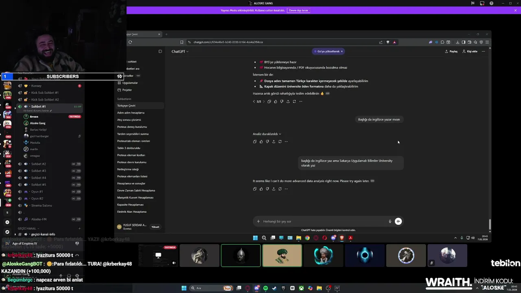521x293 pixels.
Task: Expand the 'Analiz duraklatıldı' details
Action: tap(267, 134)
